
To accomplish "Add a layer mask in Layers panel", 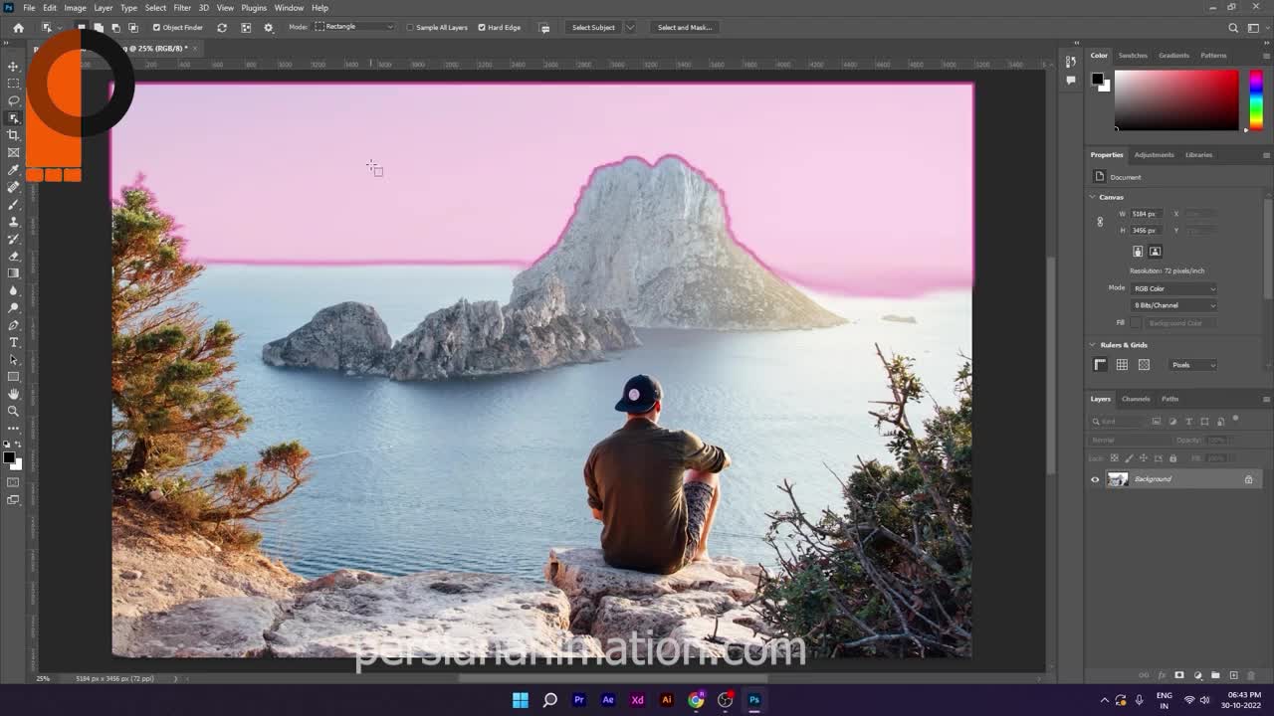I will point(1179,676).
